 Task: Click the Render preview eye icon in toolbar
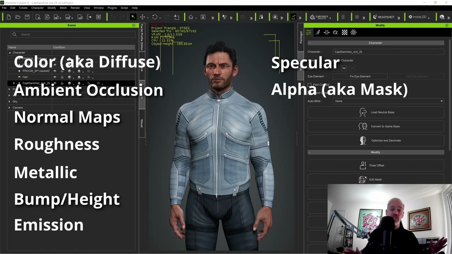pyautogui.click(x=99, y=17)
